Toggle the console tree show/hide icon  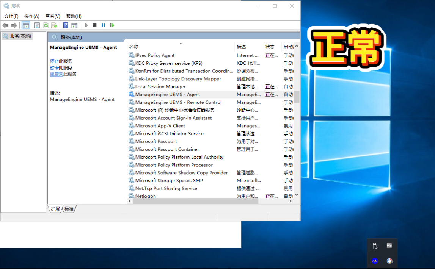(26, 25)
